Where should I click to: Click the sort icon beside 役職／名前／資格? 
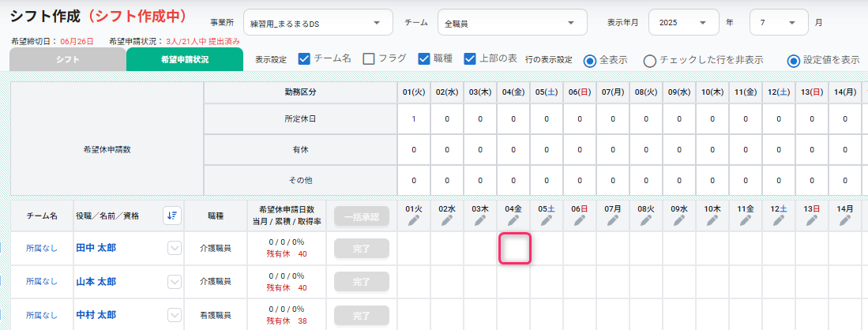[172, 216]
